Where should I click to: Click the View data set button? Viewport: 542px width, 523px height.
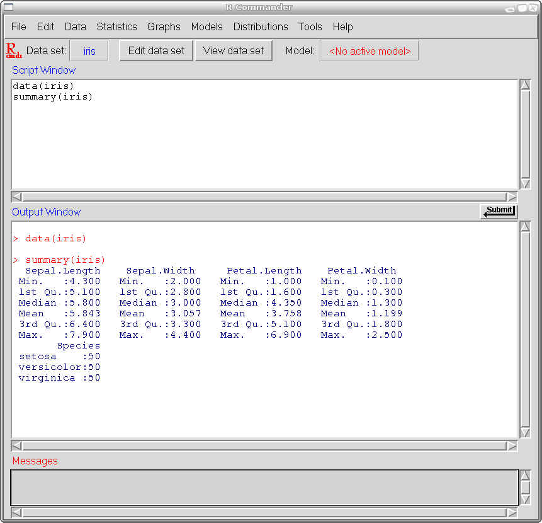(x=234, y=50)
